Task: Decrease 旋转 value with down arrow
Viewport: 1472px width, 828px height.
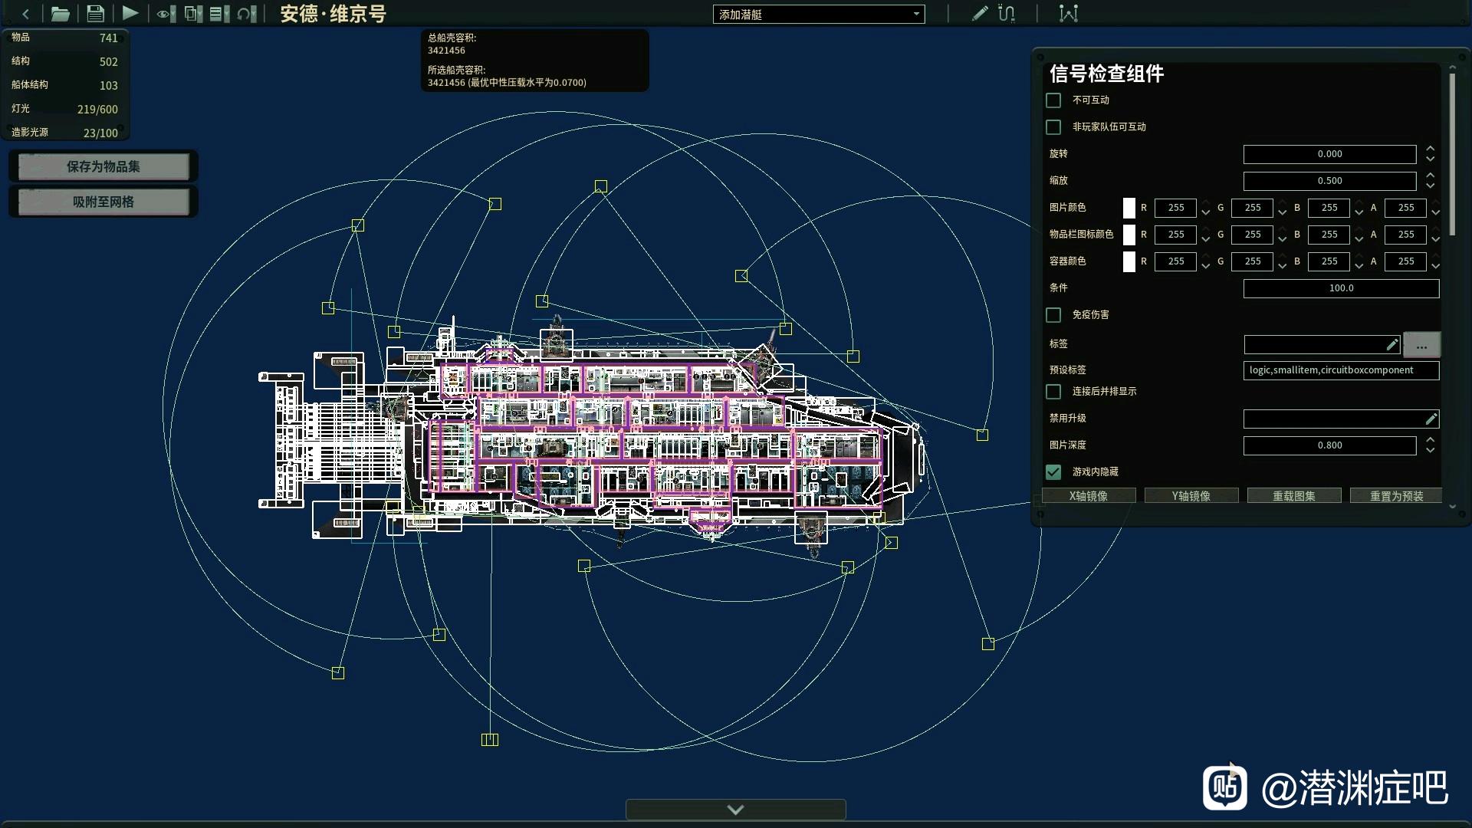Action: (x=1430, y=159)
